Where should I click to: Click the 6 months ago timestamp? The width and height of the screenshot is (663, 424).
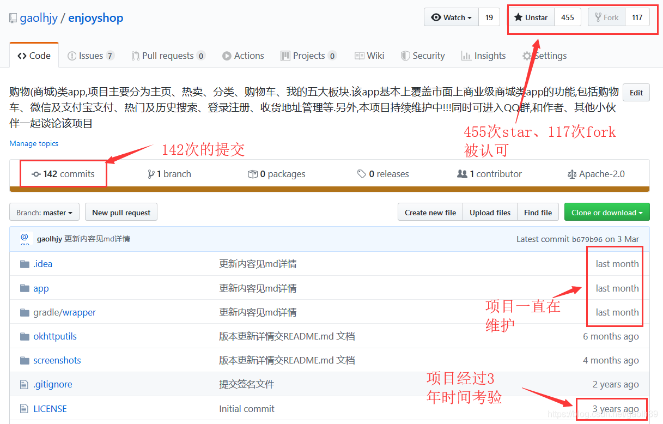click(x=611, y=336)
